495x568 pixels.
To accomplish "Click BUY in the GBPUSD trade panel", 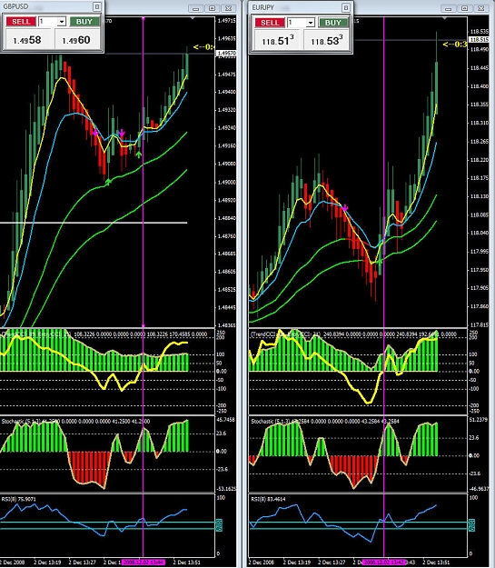I will 84,22.
